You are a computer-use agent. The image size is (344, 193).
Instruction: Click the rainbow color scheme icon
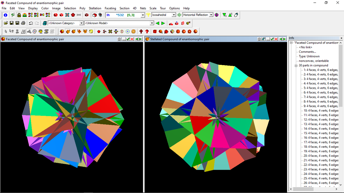[x=24, y=15]
